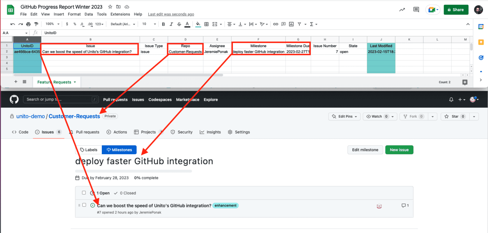488x233 pixels.
Task: Open the Insert menu in Sheets
Action: (59, 14)
